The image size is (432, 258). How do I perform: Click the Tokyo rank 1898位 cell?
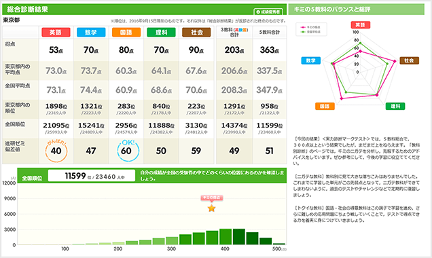tap(56, 109)
